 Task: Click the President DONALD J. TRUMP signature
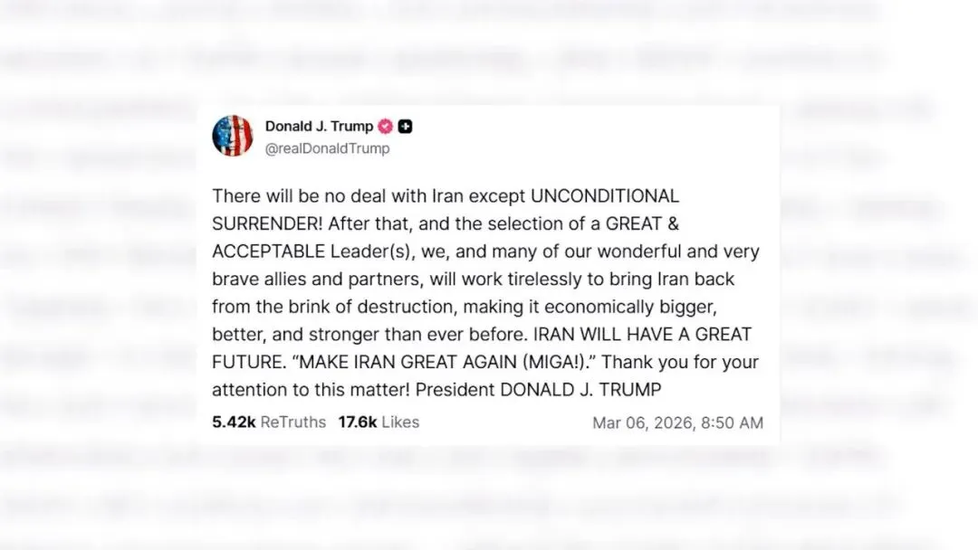pyautogui.click(x=538, y=390)
